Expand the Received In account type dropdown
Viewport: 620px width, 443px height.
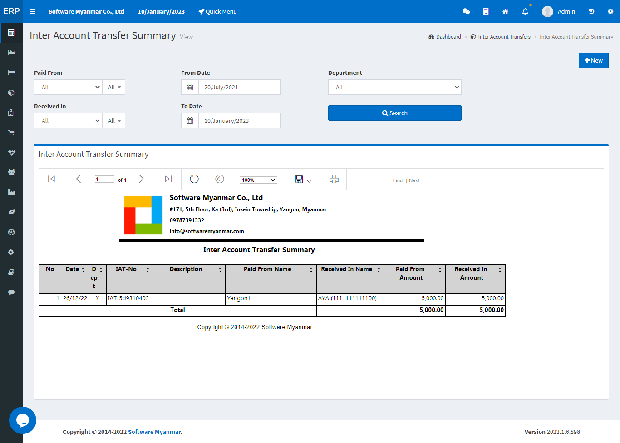(x=68, y=121)
